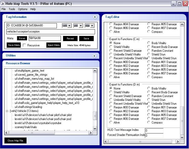Image resolution: width=189 pixels, height=149 pixels.
Task: Click the vehicles\scorpion\scorpion path field
Action: pos(51,32)
